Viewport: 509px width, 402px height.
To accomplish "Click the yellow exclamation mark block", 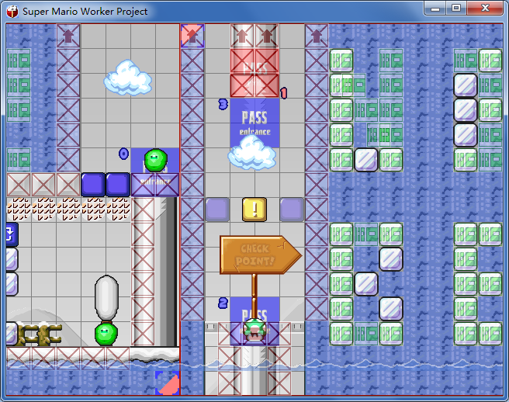I will (254, 210).
